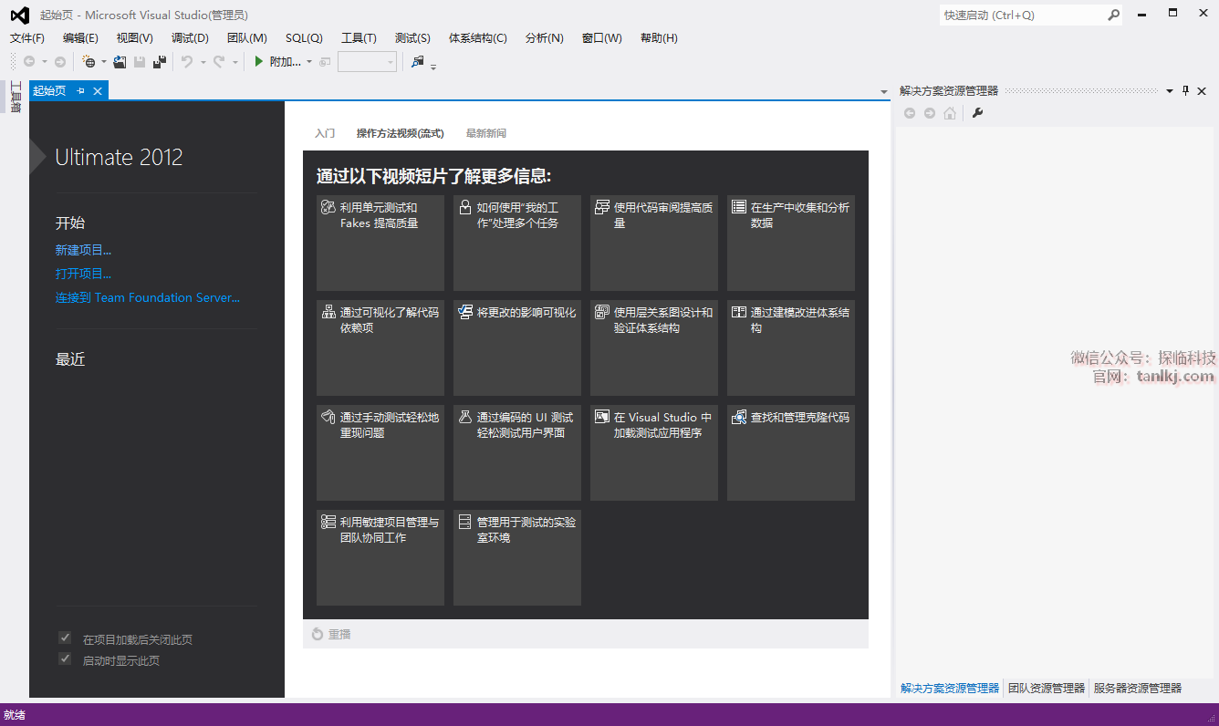Click the New Web Site globe icon
The height and width of the screenshot is (726, 1219).
pyautogui.click(x=89, y=62)
